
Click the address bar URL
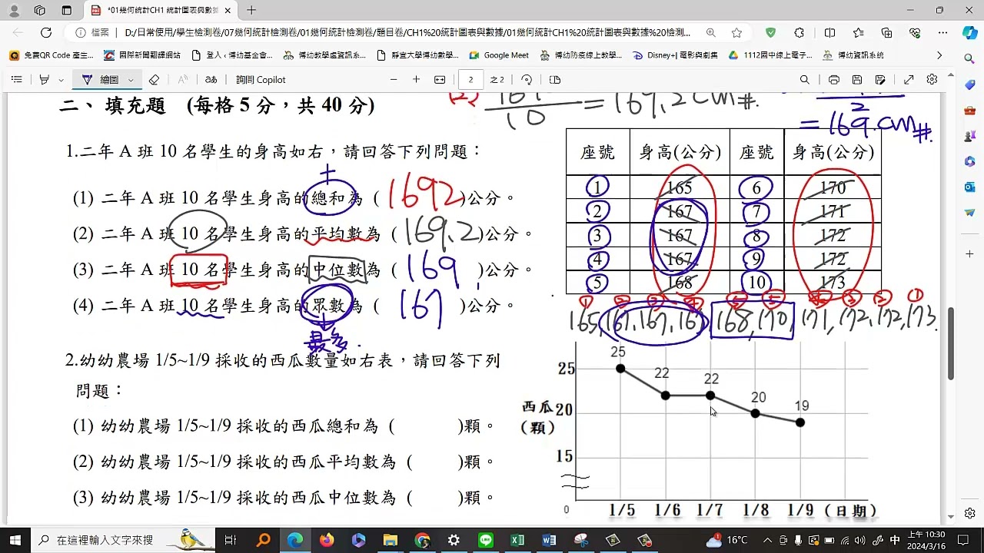[x=407, y=33]
